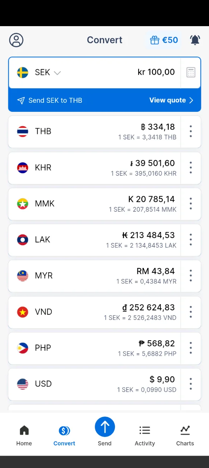Open notifications bell
Screen dimensions: 209x468
(195, 40)
